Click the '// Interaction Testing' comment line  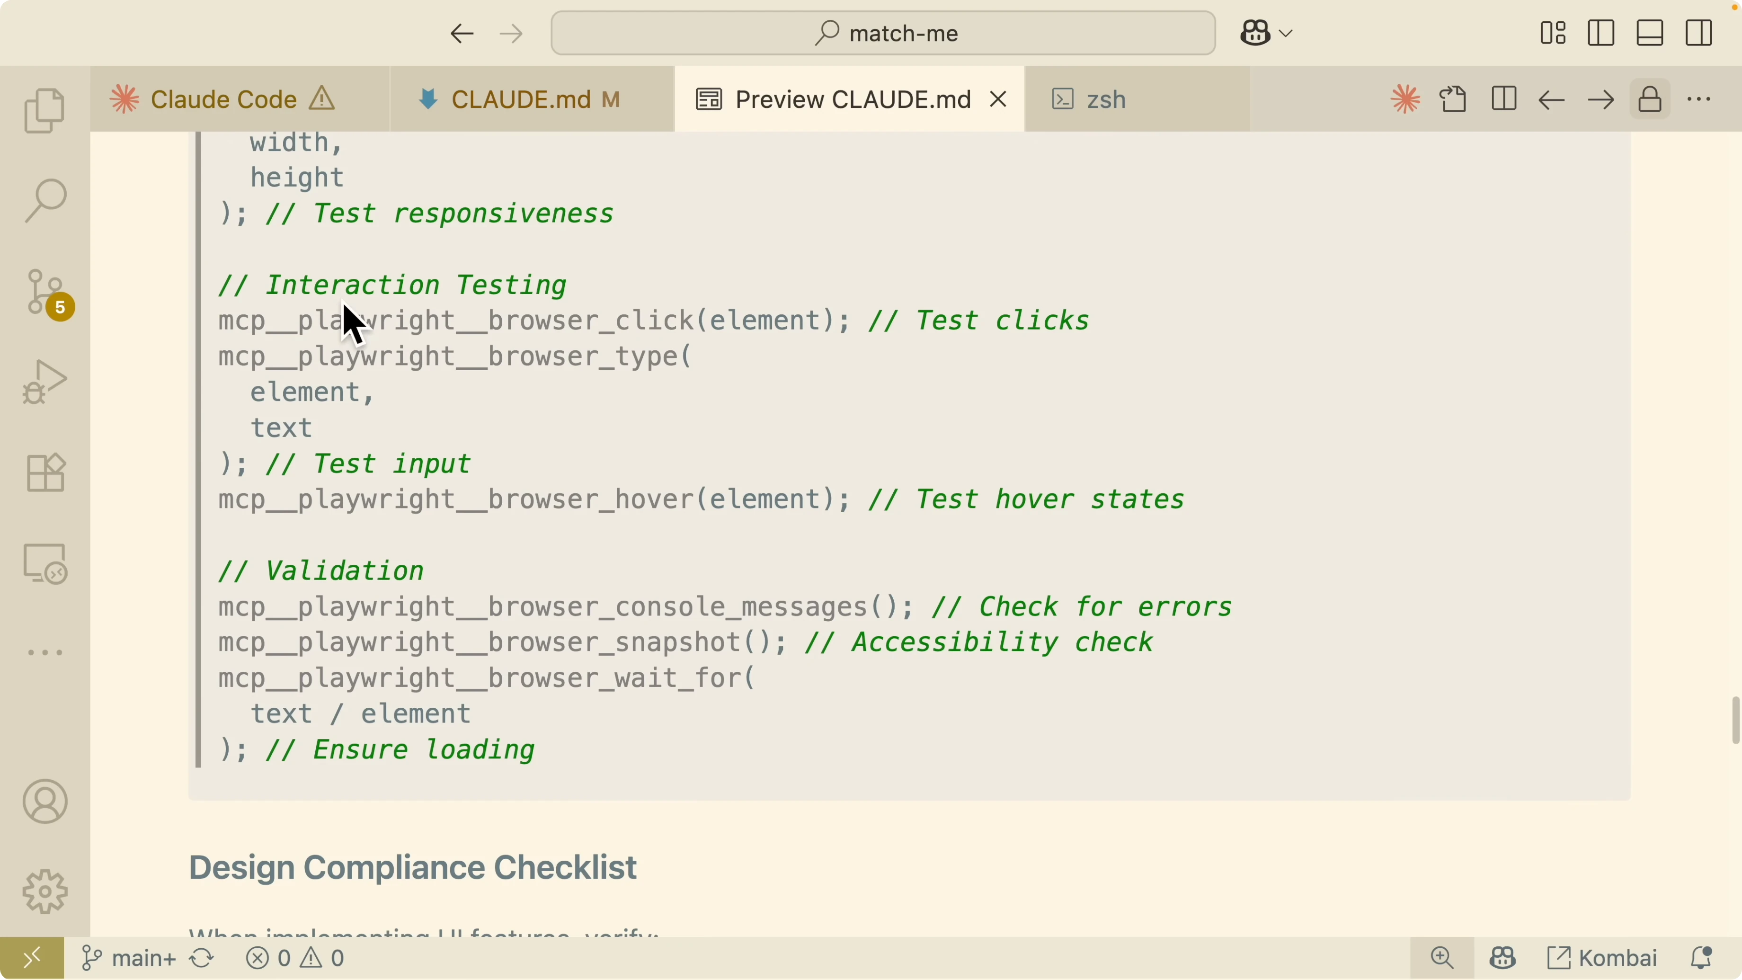coord(392,285)
